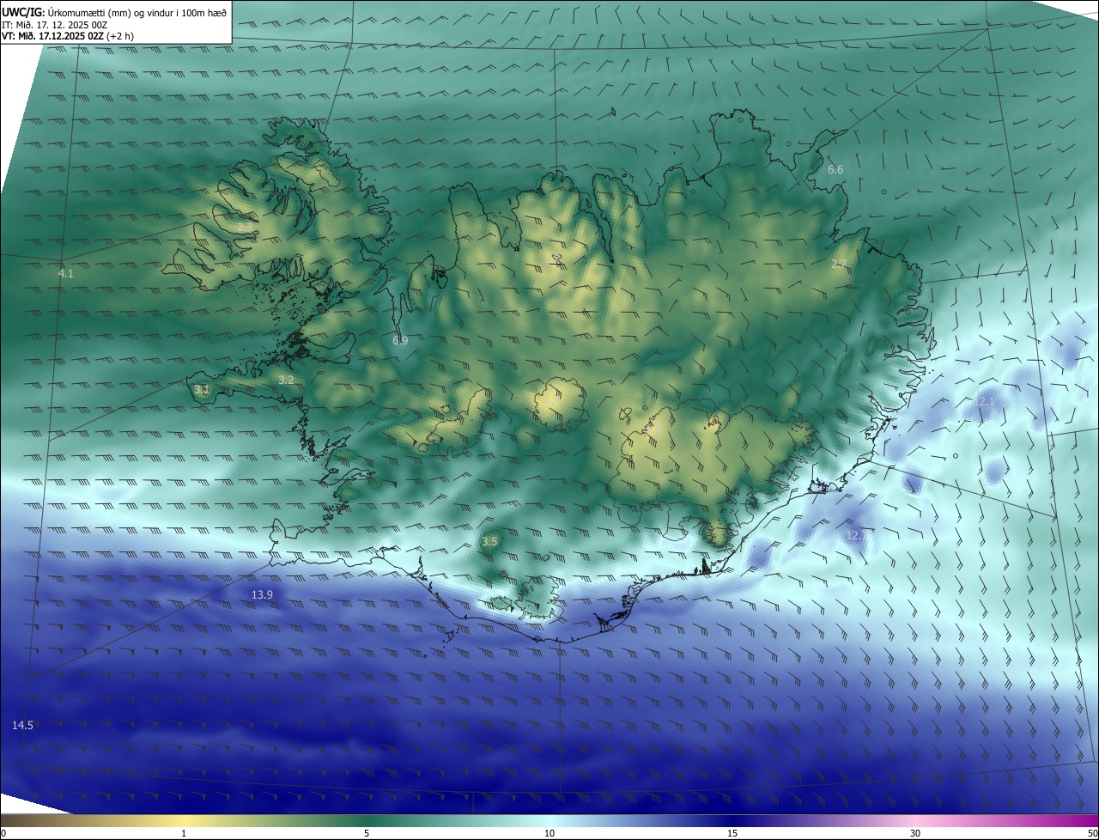Click the 13.9 value label on the map
The image size is (1099, 840).
point(262,594)
